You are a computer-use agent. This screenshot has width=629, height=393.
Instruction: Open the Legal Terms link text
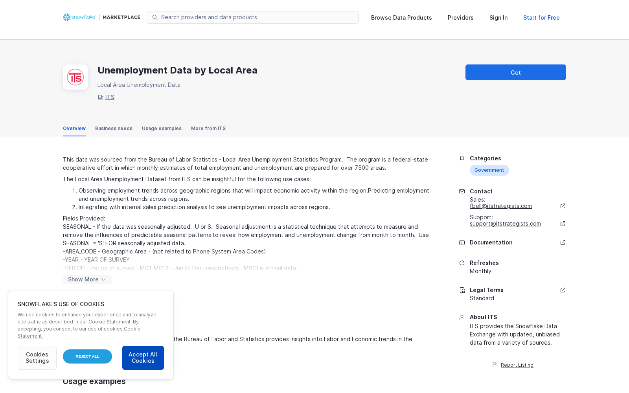[x=487, y=290]
